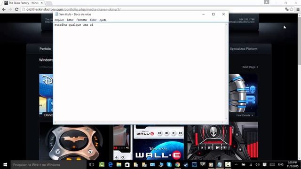Open Camtasia recorder white icon on taskbar
The width and height of the screenshot is (301, 169).
[228, 165]
